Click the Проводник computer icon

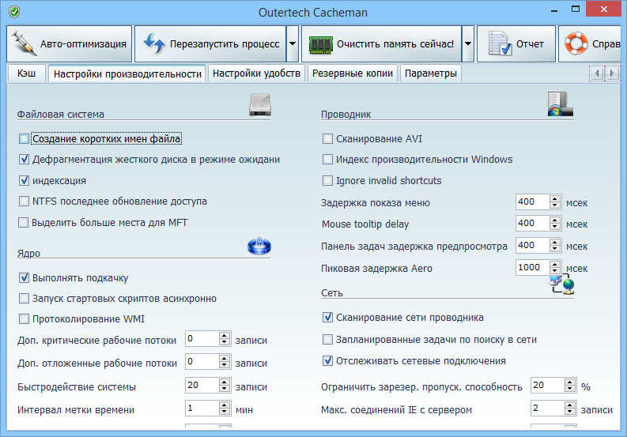click(x=561, y=104)
